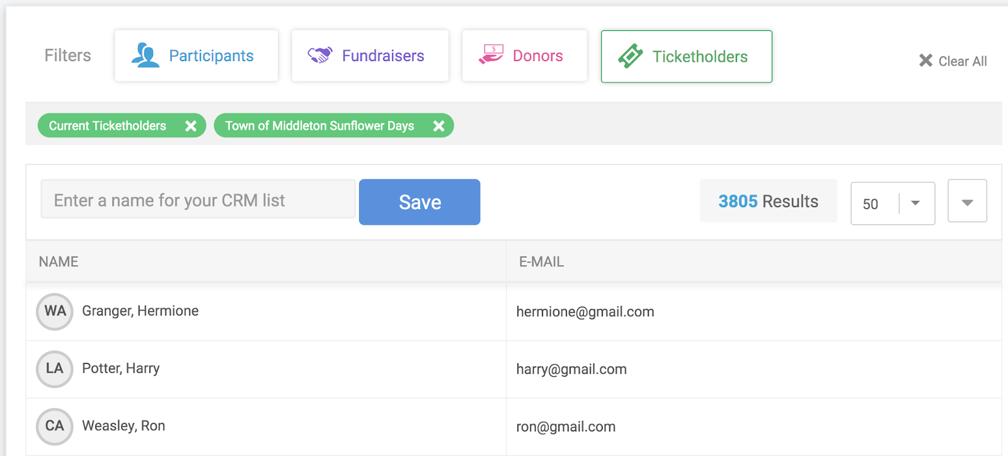Select the Fundraisers filter tab

tap(370, 55)
